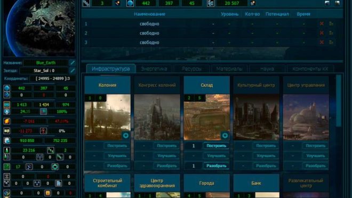
Task: Click last top-right window icon
Action: pos(338,3)
